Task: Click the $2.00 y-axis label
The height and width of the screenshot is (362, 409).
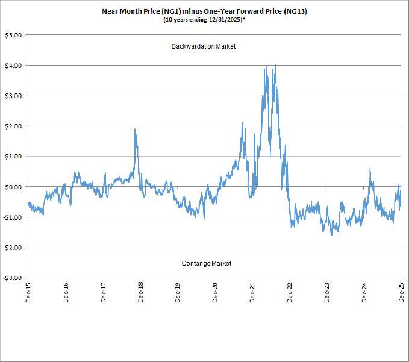Action: tap(13, 126)
